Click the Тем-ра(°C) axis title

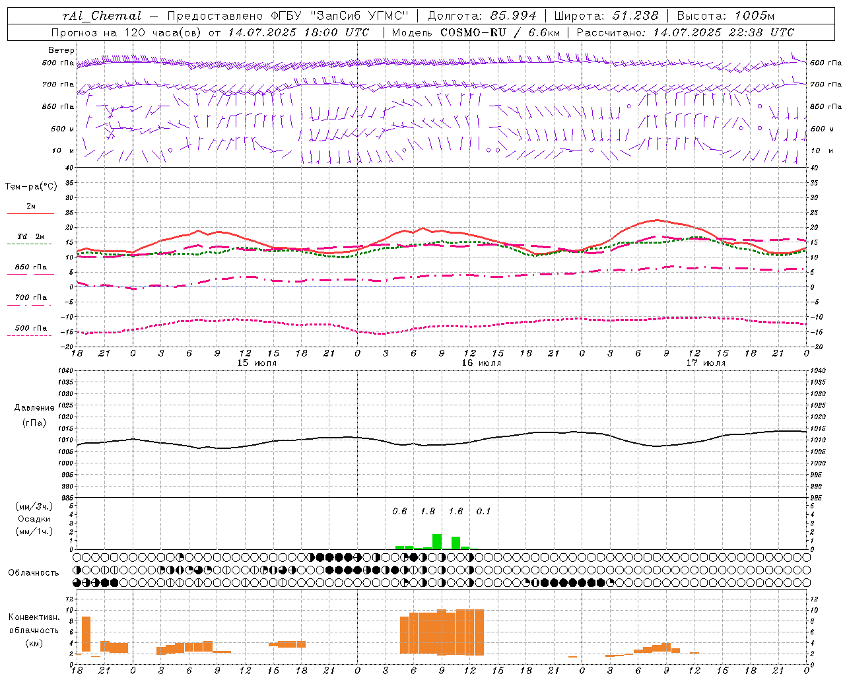coord(31,187)
